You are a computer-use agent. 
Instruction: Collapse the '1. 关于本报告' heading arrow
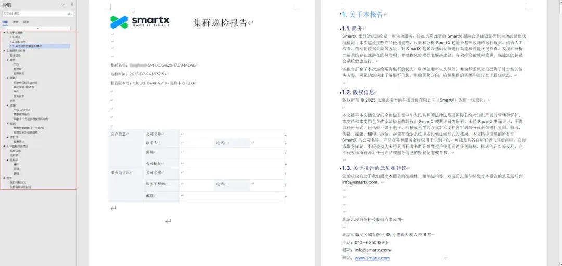pos(4,33)
